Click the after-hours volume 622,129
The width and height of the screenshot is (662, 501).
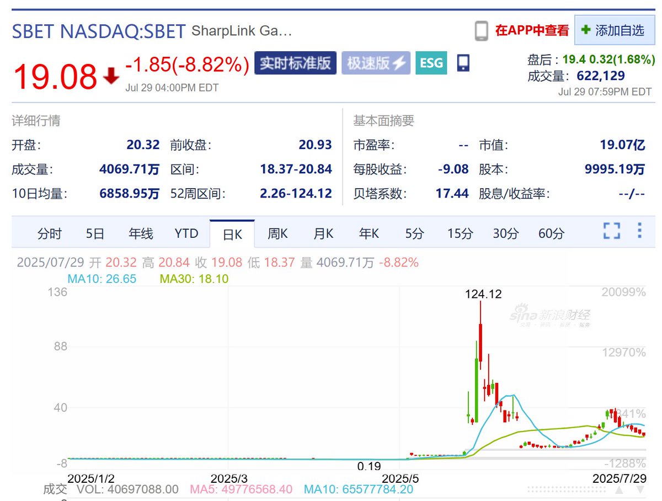point(601,76)
